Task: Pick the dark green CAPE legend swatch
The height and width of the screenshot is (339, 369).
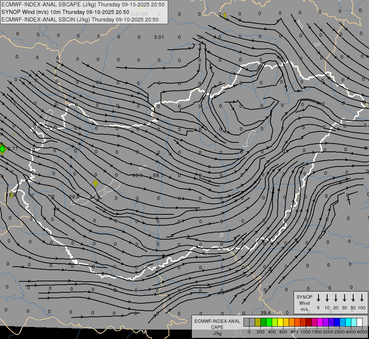Action: point(263,322)
